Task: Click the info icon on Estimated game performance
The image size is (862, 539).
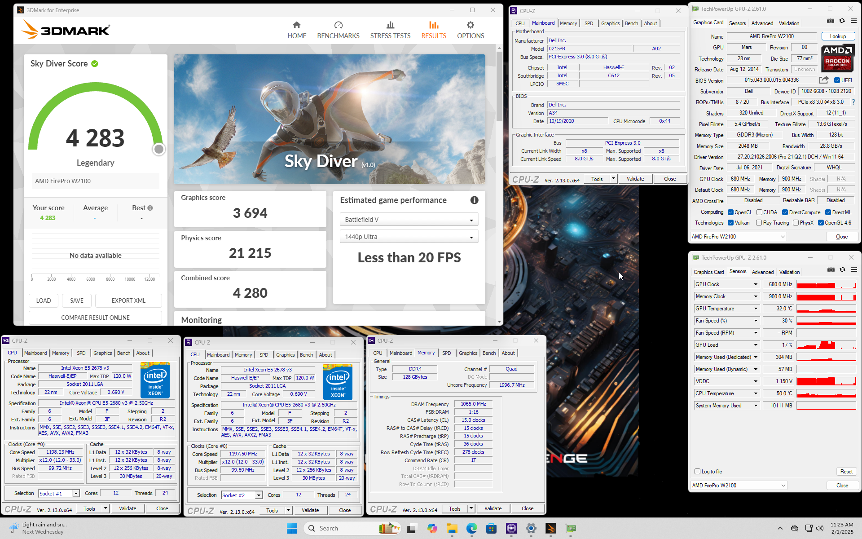Action: tap(474, 200)
